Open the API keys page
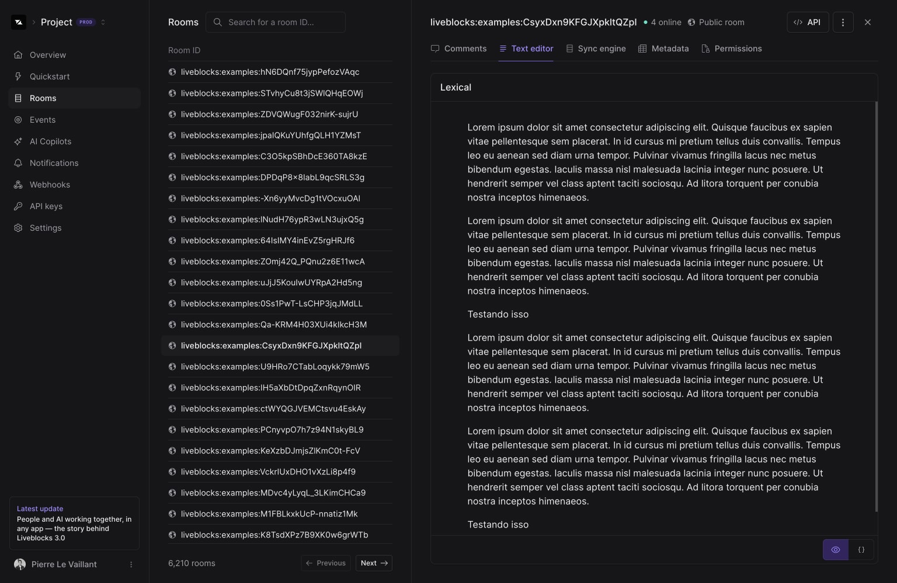Screen dimensions: 897x583 tap(46, 206)
